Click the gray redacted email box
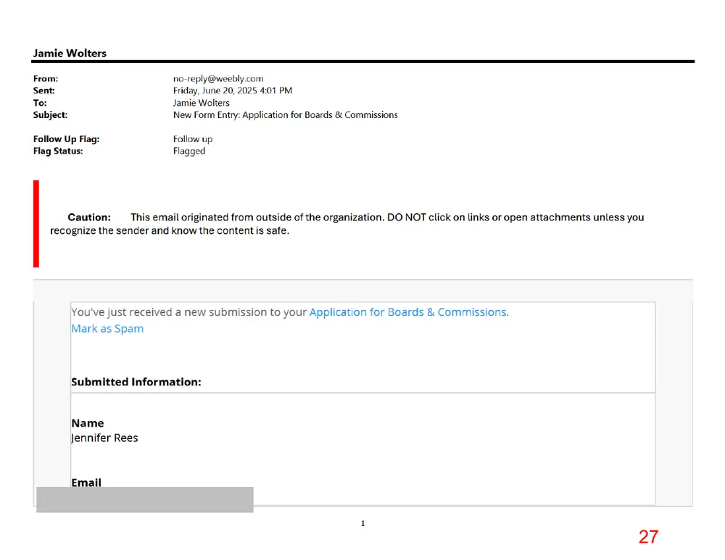Image resolution: width=725 pixels, height=560 pixels. [145, 499]
